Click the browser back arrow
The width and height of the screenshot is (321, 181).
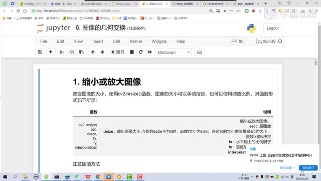click(5, 11)
